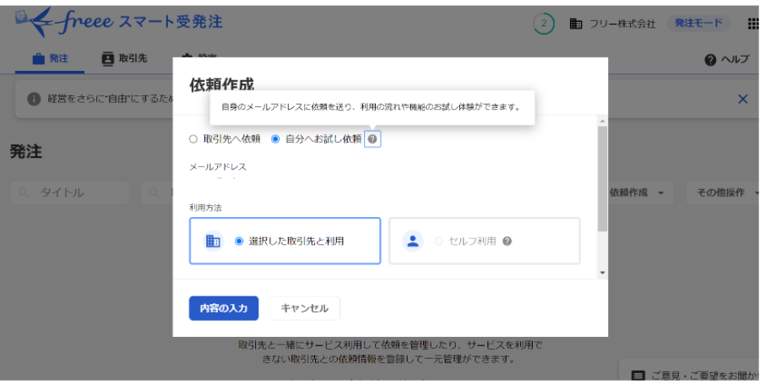760x385 pixels.
Task: Open ご意見・ご要望 feedback link
Action: 695,376
